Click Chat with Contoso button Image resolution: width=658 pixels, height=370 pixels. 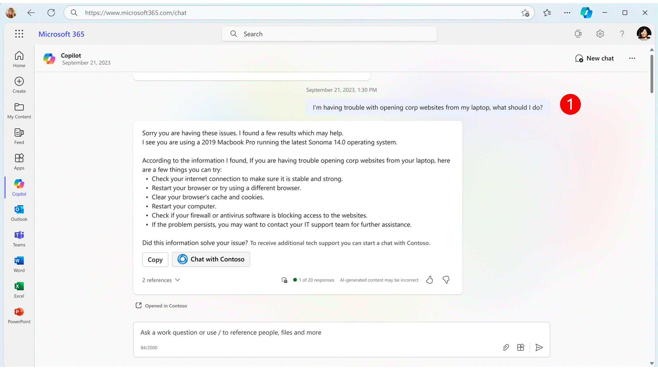[211, 259]
